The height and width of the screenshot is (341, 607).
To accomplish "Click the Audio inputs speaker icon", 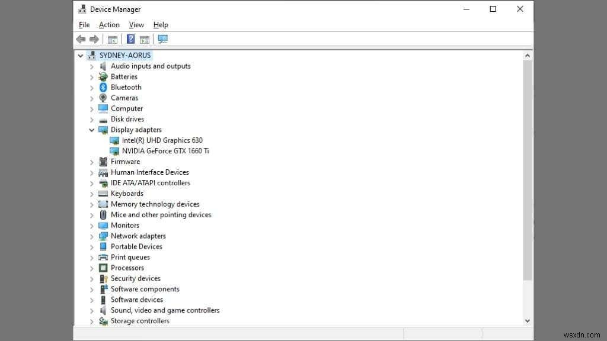I will coord(103,66).
